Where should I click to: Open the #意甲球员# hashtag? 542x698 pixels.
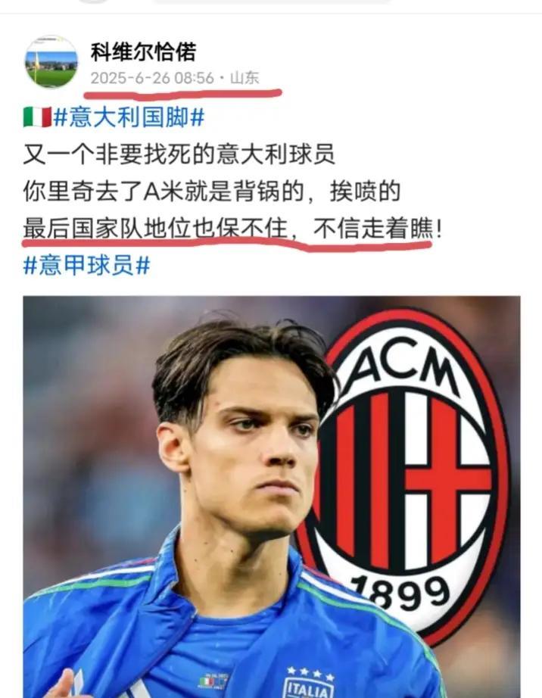(87, 265)
